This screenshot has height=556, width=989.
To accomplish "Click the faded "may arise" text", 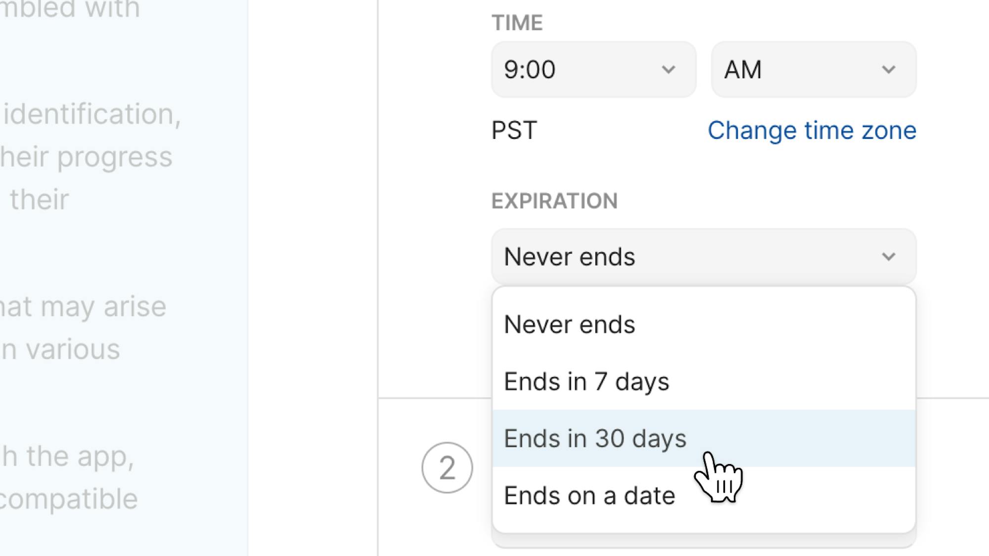I will point(103,306).
